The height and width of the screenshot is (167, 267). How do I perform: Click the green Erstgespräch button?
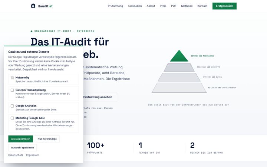(x=224, y=6)
